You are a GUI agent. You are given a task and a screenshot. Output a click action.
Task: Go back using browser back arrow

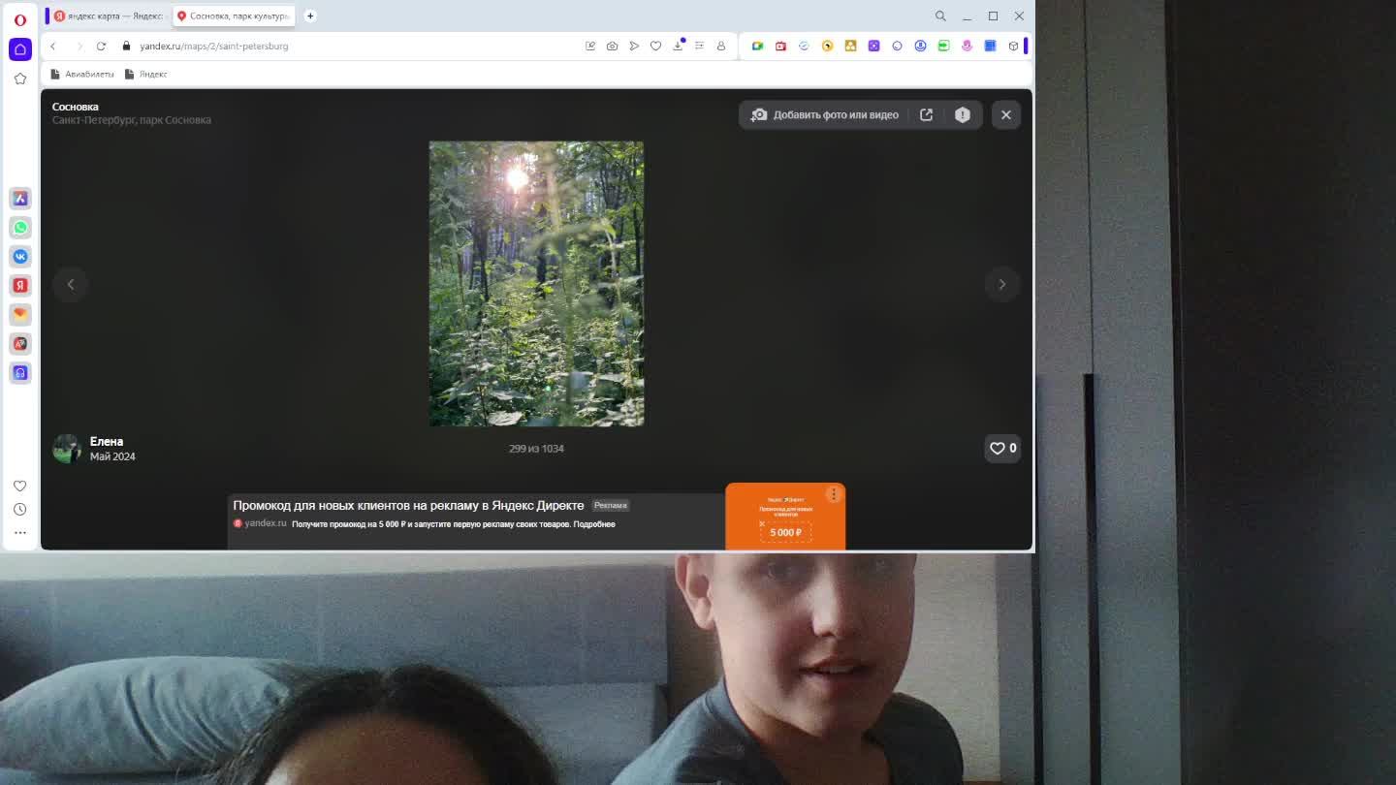click(x=53, y=46)
